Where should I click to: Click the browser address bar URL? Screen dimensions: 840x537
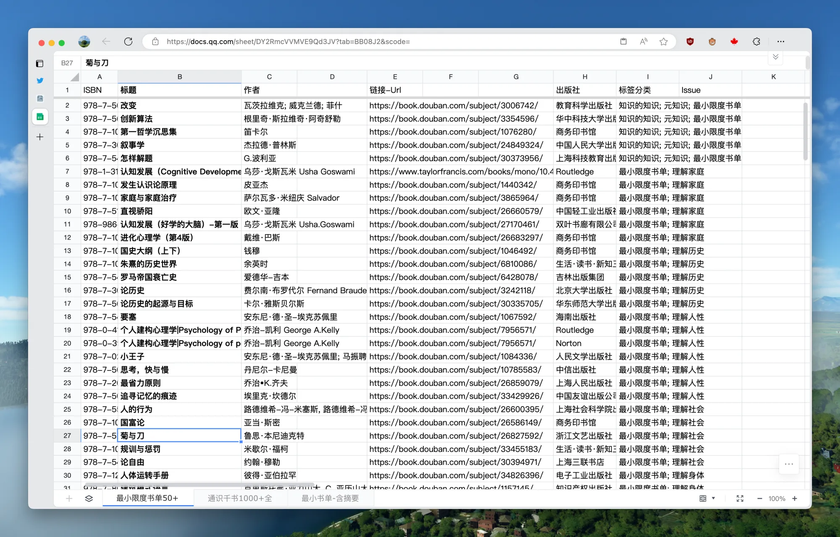[x=288, y=42]
